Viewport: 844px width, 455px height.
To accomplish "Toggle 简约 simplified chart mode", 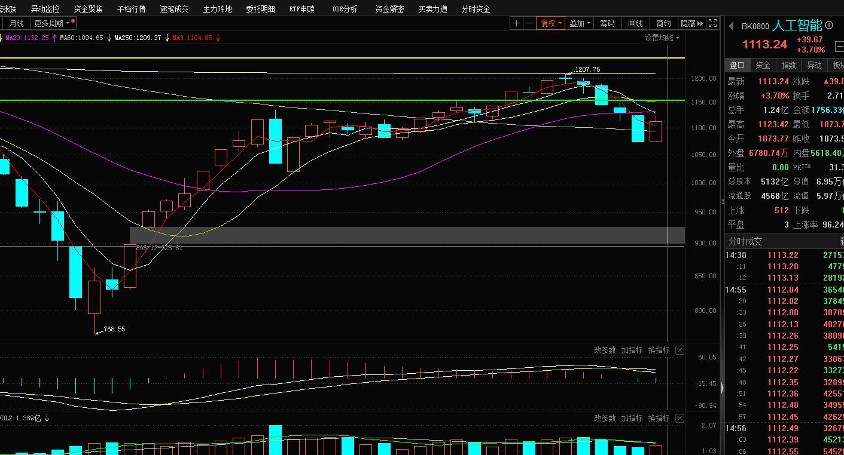I will click(663, 23).
